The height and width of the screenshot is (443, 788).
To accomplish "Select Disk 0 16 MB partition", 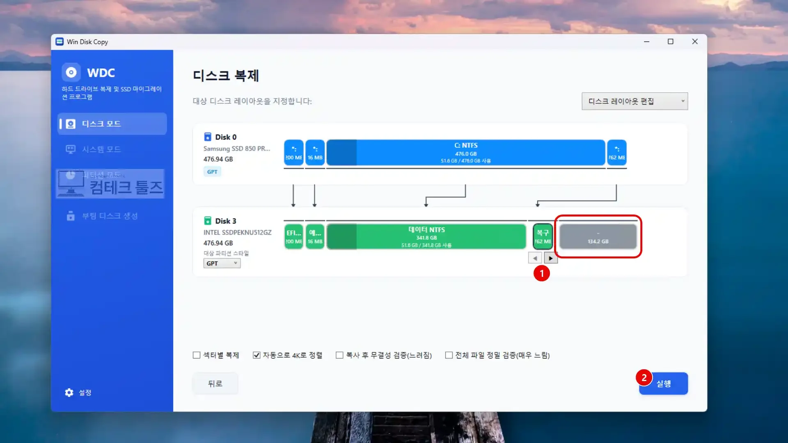I will coord(315,153).
